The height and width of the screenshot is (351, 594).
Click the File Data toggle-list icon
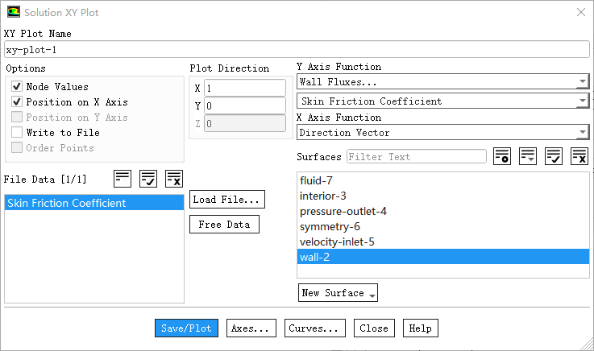pos(123,179)
